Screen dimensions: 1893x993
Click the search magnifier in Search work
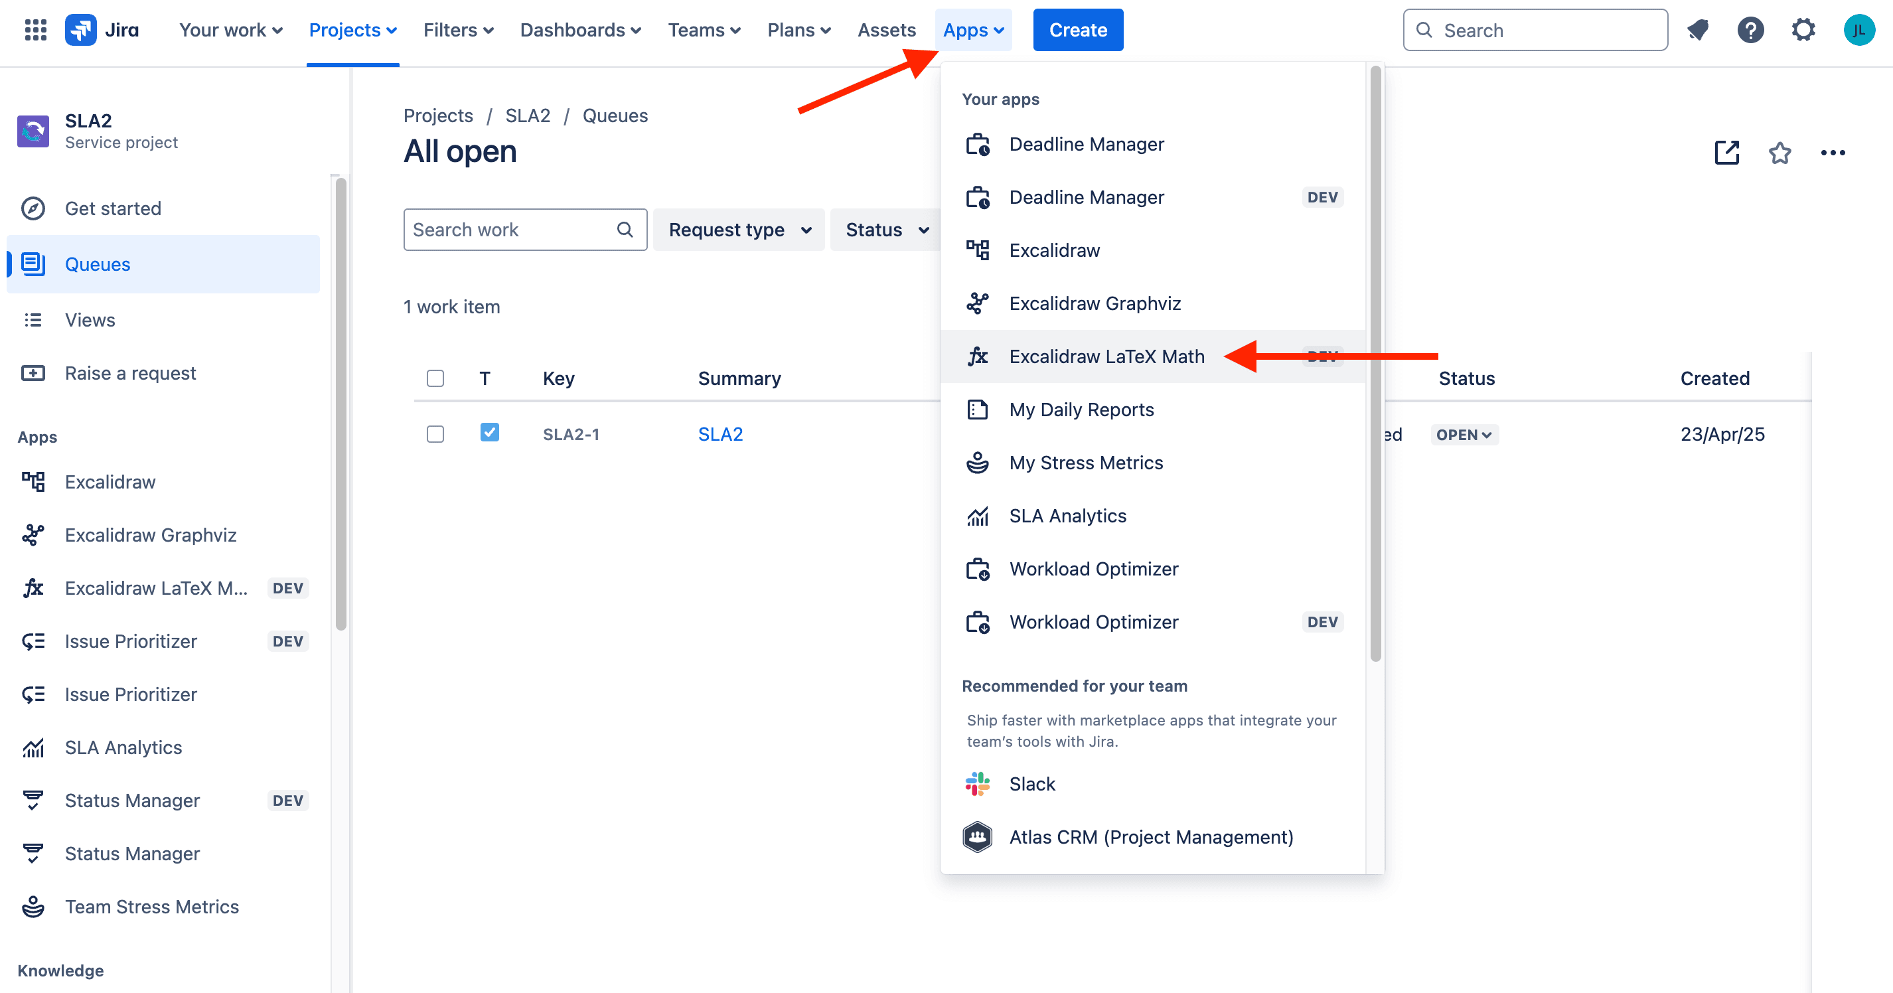[625, 230]
